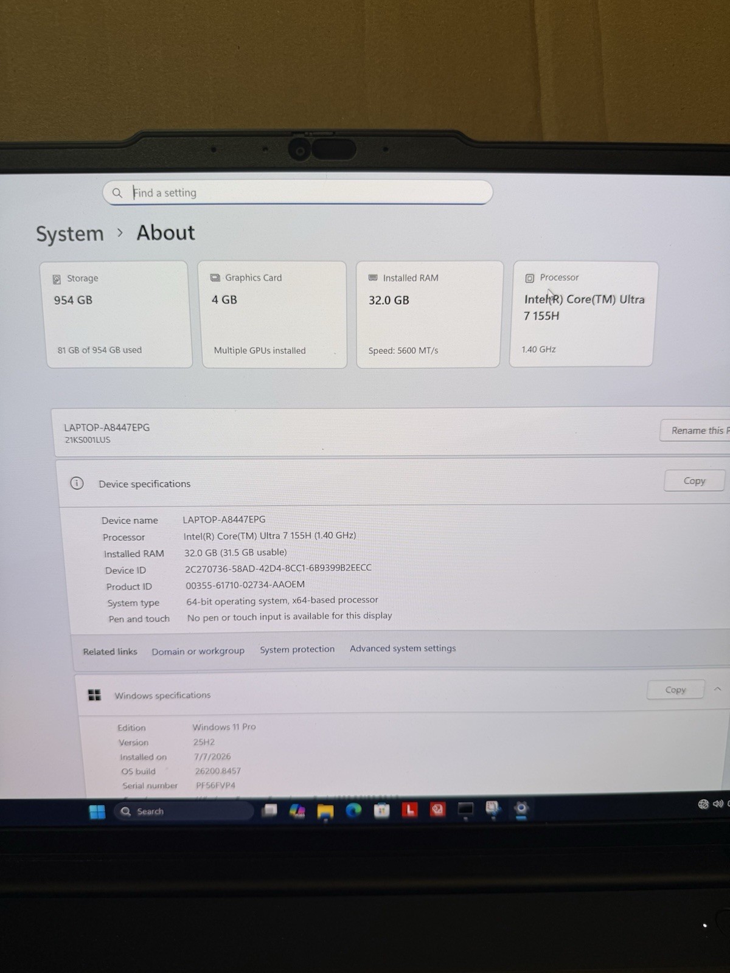Click the Serial number value PF56FVP4

point(215,785)
